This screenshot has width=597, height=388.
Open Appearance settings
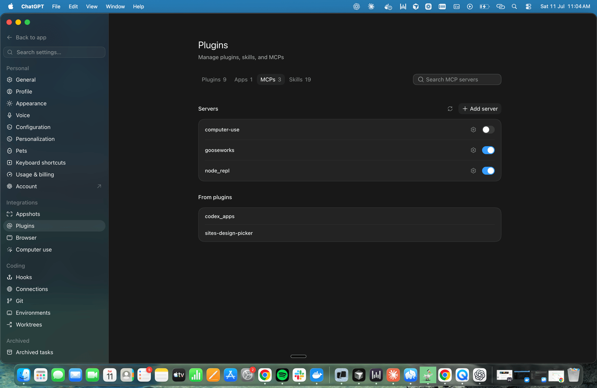click(x=54, y=103)
